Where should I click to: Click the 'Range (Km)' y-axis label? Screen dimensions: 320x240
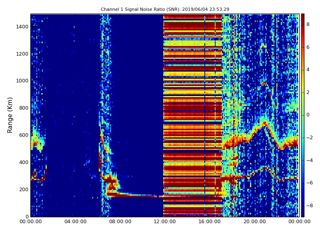10,115
